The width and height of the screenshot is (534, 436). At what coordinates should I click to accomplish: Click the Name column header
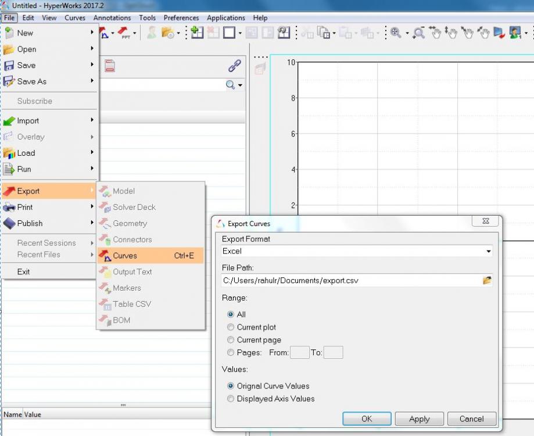click(x=13, y=414)
